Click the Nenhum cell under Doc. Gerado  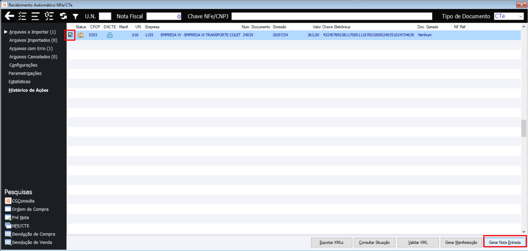pyautogui.click(x=425, y=35)
